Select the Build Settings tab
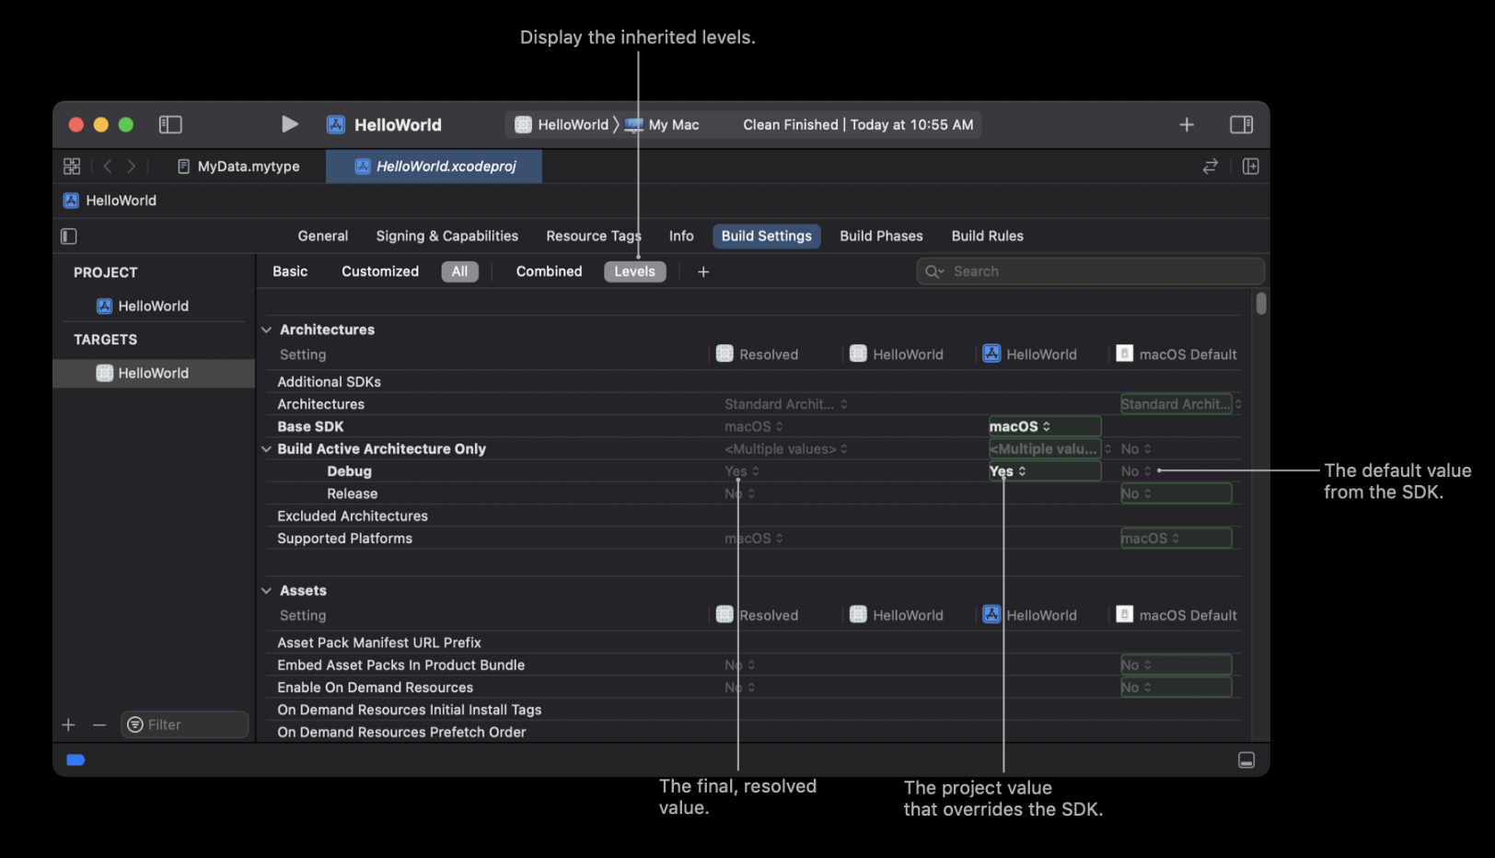This screenshot has height=858, width=1495. (767, 236)
